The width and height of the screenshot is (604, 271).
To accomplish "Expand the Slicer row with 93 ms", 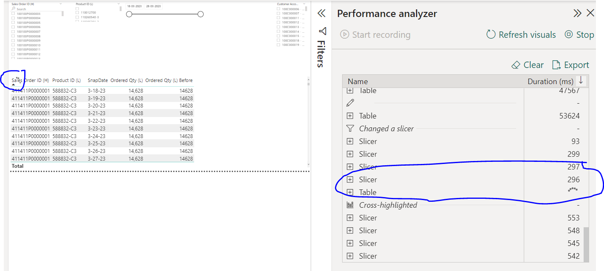I will click(x=350, y=141).
